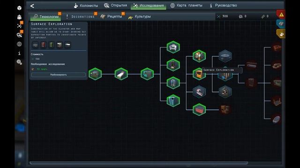The width and height of the screenshot is (300, 168).
Task: Select the cylinder tank technology node
Action: [173, 83]
